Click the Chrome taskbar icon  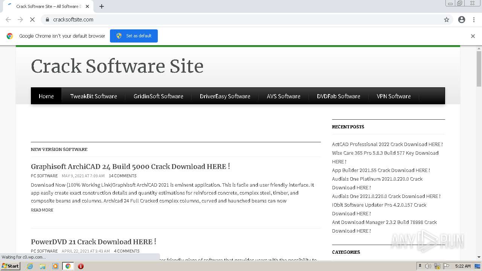[x=68, y=266]
